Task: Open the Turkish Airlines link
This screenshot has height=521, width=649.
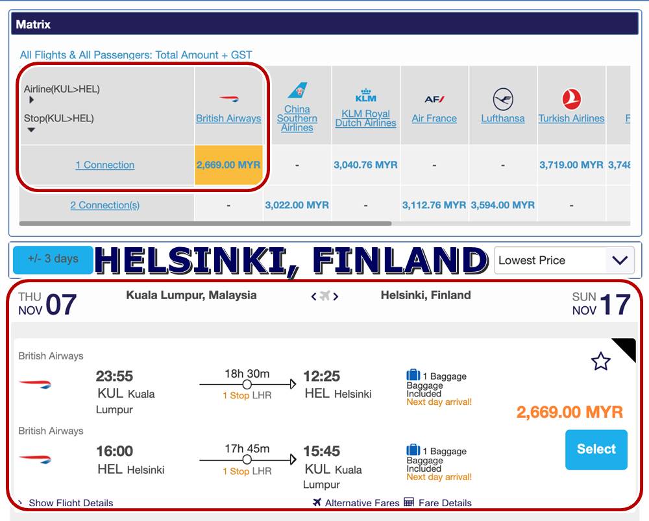Action: pyautogui.click(x=572, y=118)
